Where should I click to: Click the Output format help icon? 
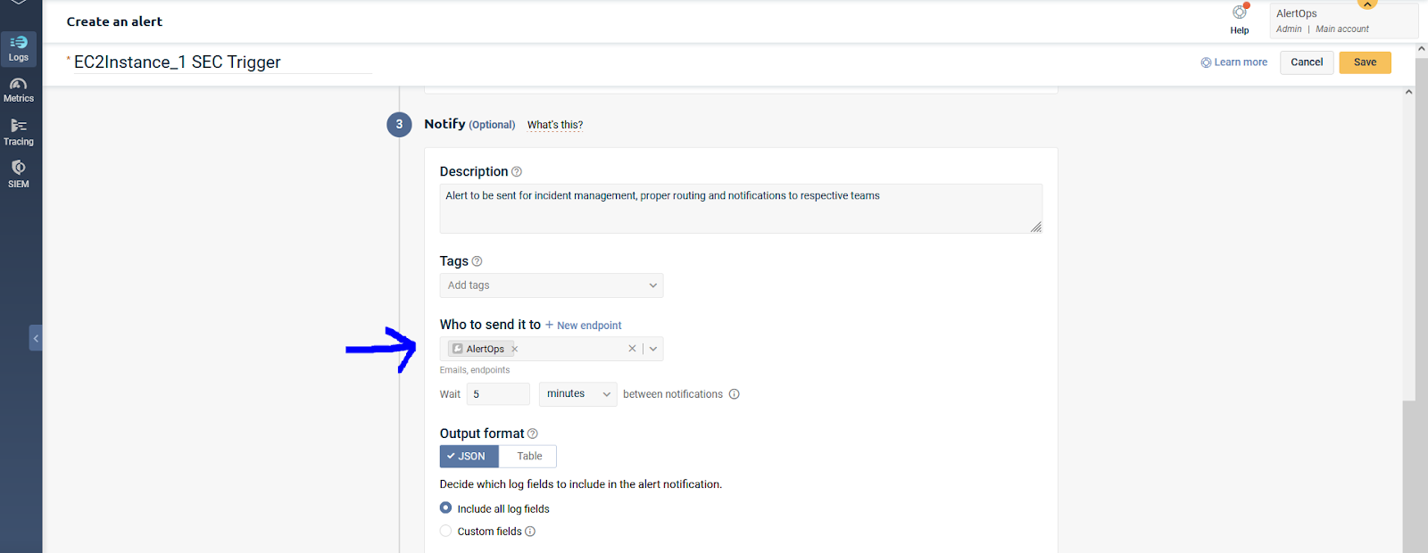[533, 433]
